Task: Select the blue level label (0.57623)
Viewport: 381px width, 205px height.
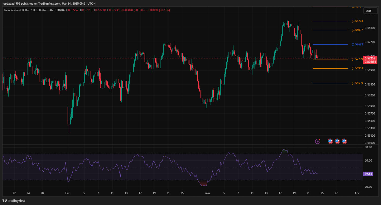Action: 357,44
